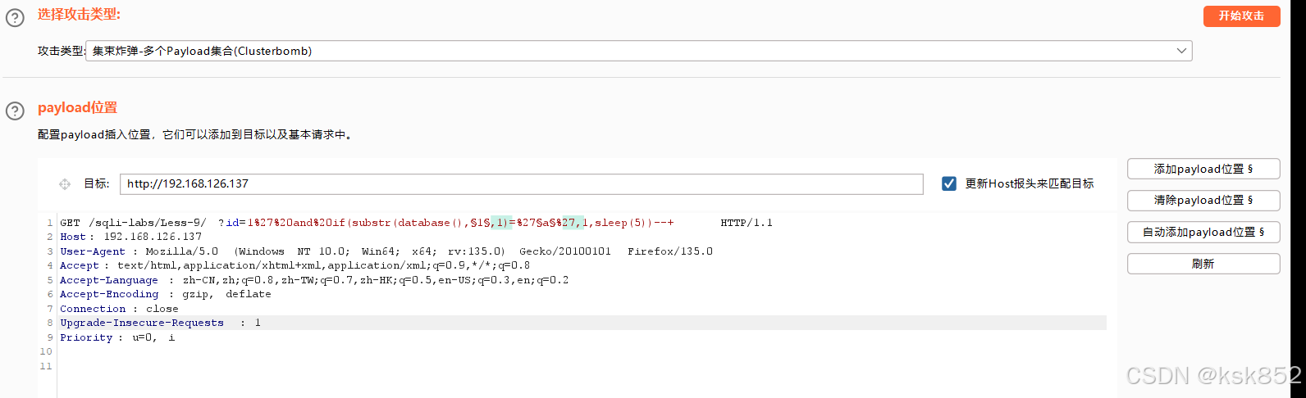Click the Connection: close header line

click(x=119, y=309)
